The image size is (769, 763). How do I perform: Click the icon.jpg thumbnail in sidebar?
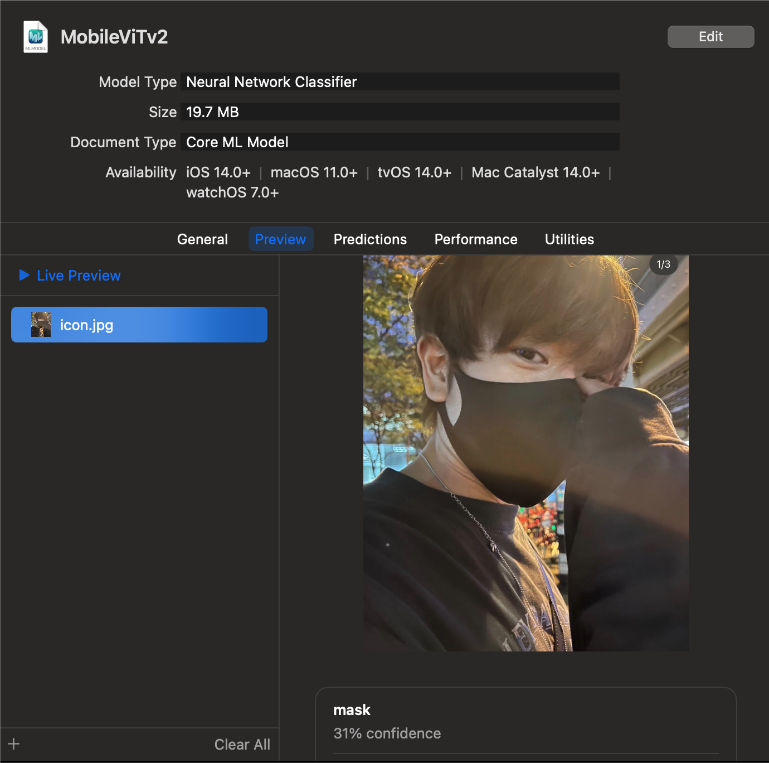click(41, 325)
